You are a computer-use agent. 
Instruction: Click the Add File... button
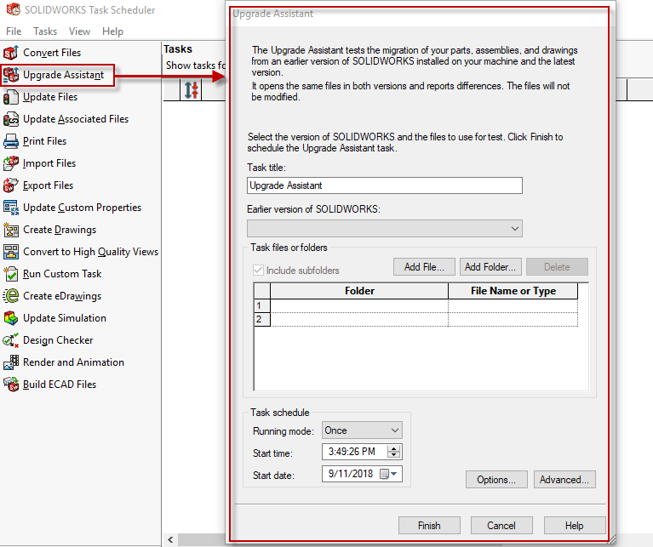coord(424,266)
